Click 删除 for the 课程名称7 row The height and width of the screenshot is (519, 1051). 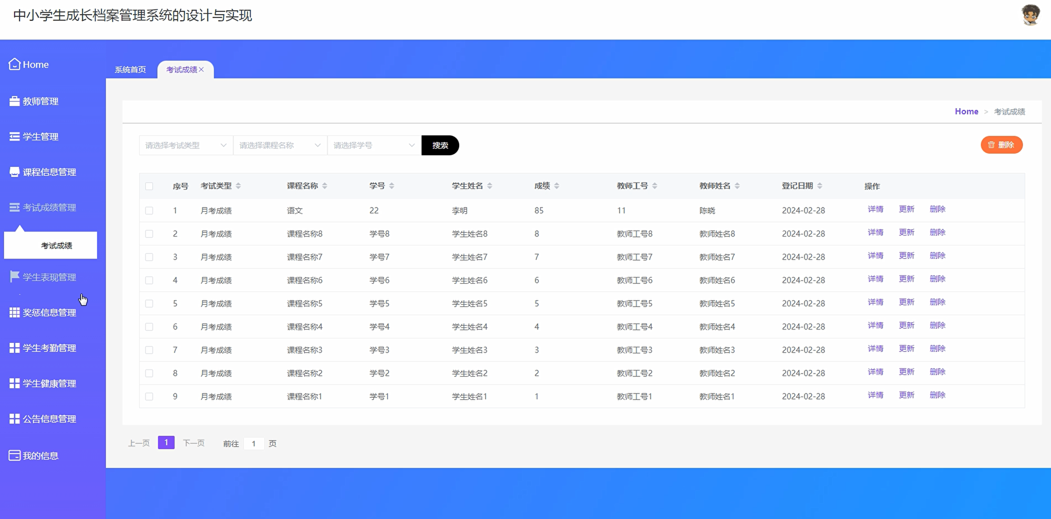[x=938, y=256]
